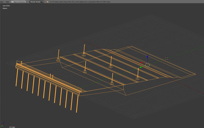The image size is (204, 128).
Task: Click the tallest pole at back center
Action: [x=84, y=49]
